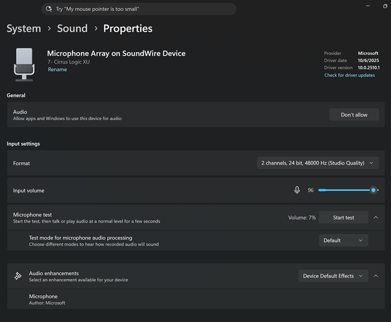
Task: Click the Audio enhancements sparkle icon
Action: 18,276
